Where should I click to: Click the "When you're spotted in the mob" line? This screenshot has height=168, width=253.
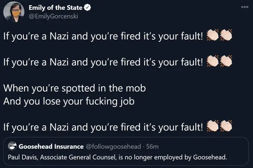pyautogui.click(x=74, y=89)
